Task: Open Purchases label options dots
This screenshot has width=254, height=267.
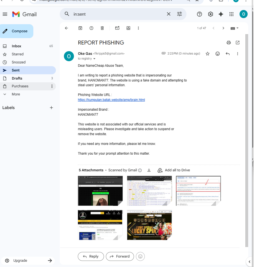Action: [52, 86]
